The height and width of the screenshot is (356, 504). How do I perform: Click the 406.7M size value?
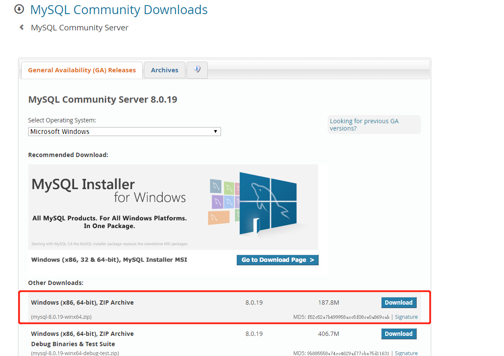point(328,334)
